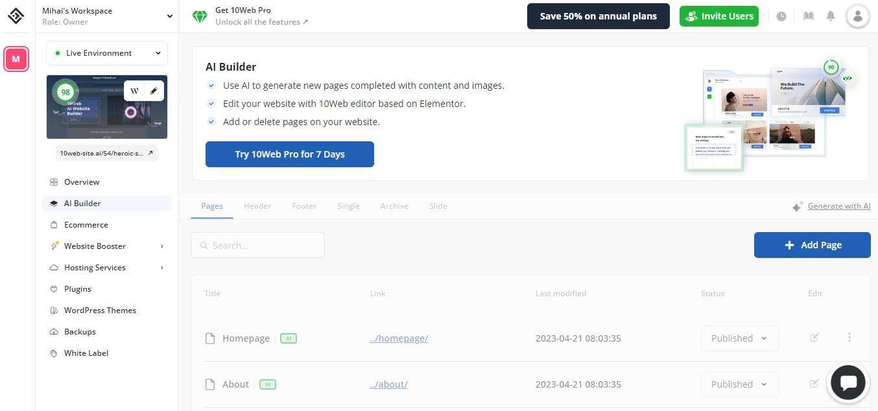Image resolution: width=878 pixels, height=411 pixels.
Task: Click the Add Page button
Action: (812, 245)
